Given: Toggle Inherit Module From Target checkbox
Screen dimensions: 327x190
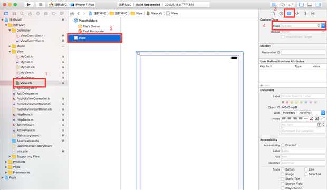Looking at the screenshot, I should (x=283, y=37).
